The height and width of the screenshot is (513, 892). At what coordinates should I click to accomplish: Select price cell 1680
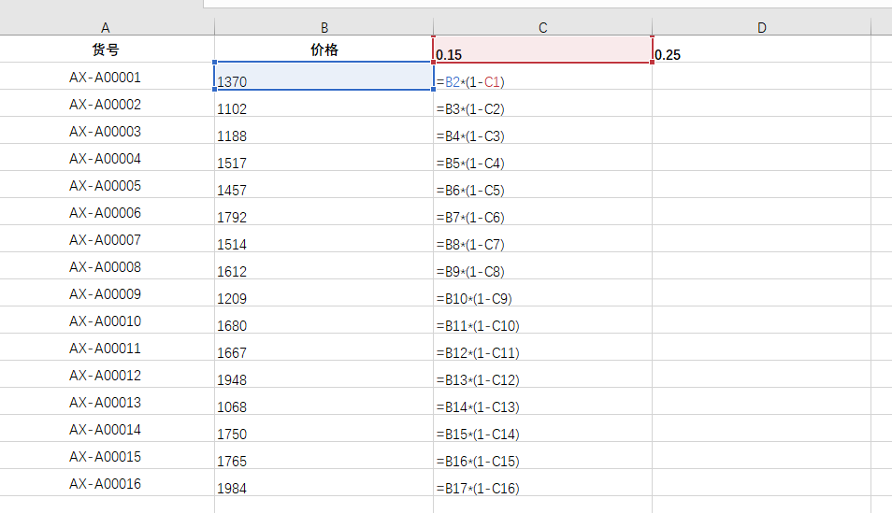[324, 321]
